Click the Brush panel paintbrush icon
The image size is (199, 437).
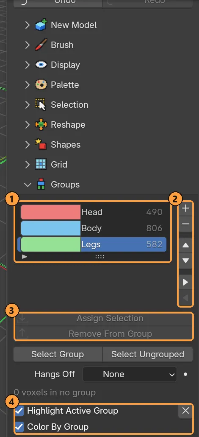point(41,45)
